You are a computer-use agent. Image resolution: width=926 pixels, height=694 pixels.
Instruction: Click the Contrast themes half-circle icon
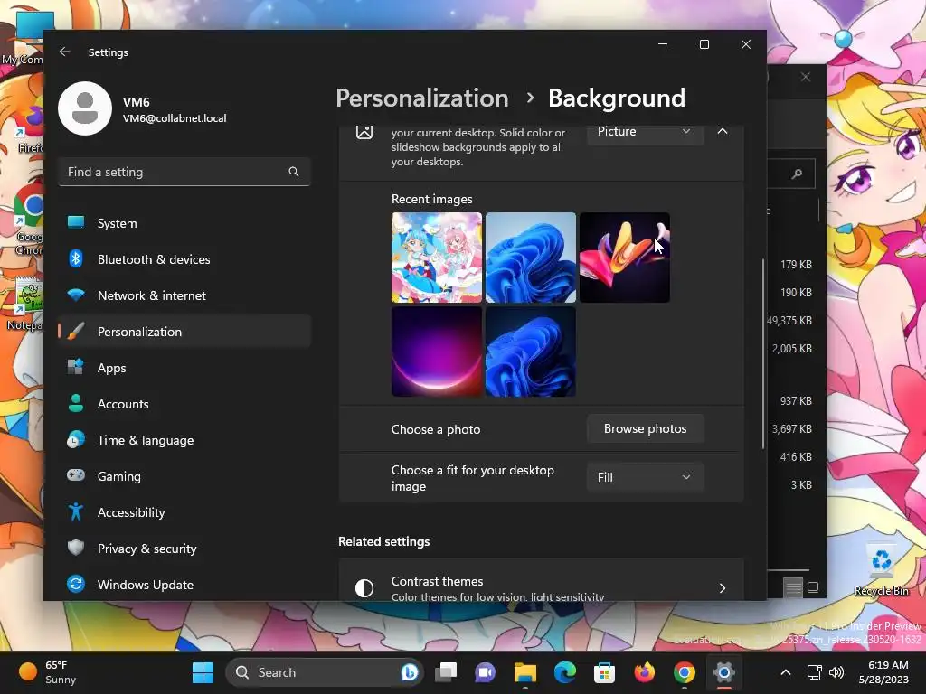364,587
